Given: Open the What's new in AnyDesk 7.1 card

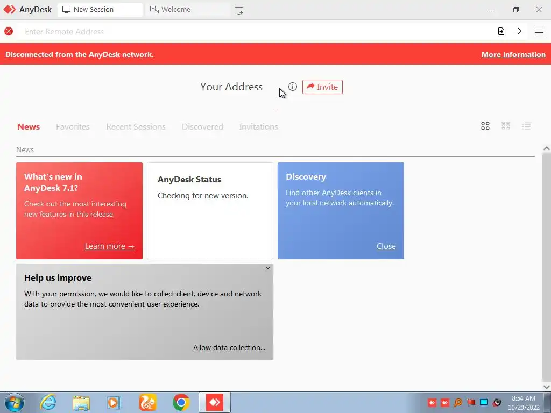Looking at the screenshot, I should point(80,211).
